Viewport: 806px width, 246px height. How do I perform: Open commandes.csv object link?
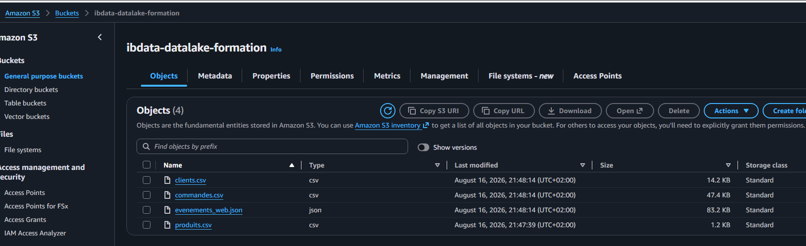(199, 195)
